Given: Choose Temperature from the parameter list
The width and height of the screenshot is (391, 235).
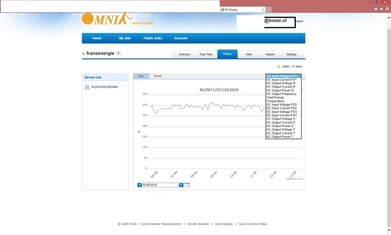Looking at the screenshot, I should click(275, 101).
